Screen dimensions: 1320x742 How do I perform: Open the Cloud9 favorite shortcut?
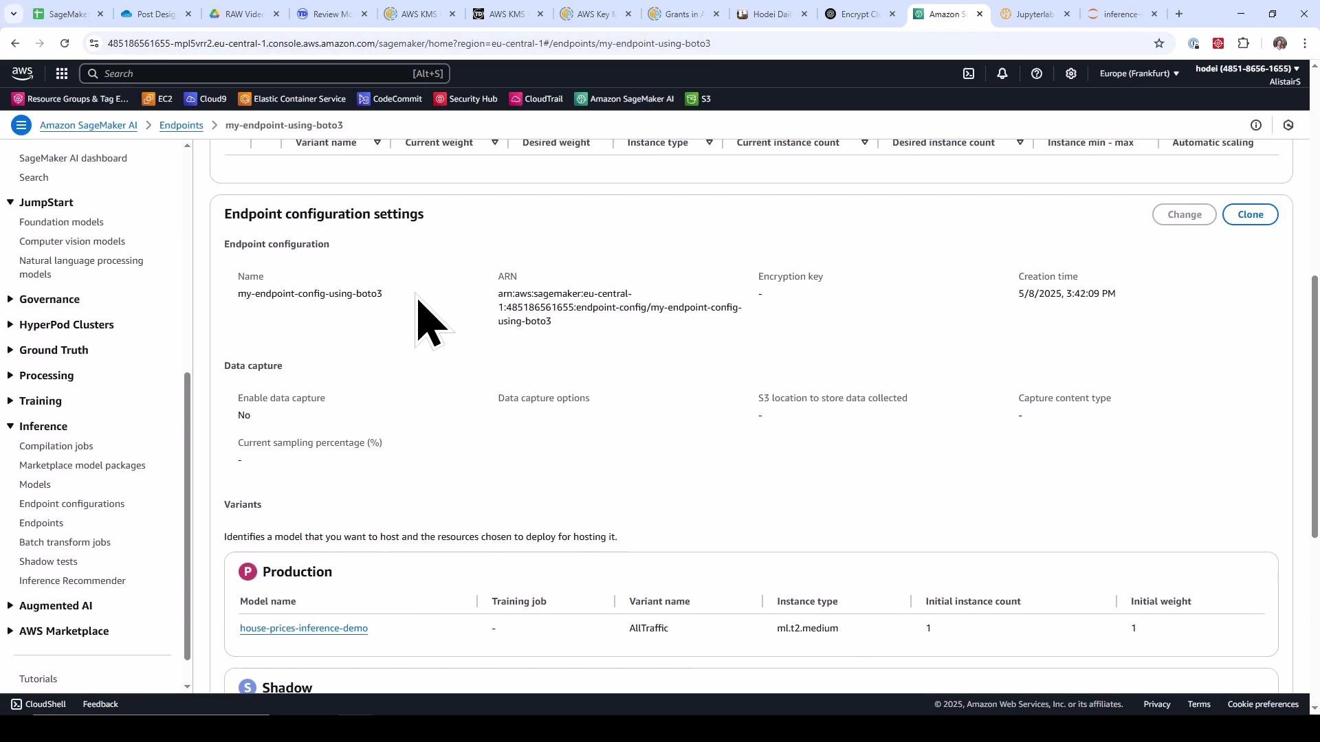pyautogui.click(x=206, y=99)
